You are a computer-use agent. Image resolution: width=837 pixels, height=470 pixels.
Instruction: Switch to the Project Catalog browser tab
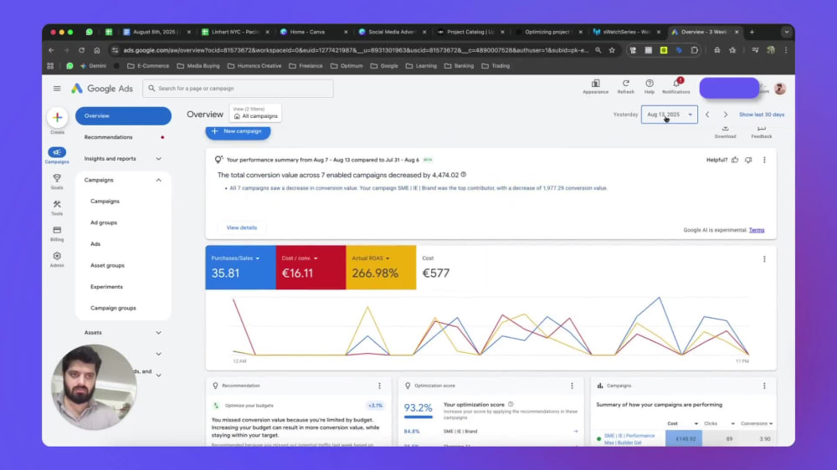coord(470,32)
